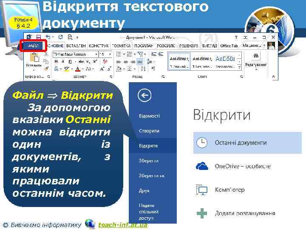Click the Clear Formatting eraser icon
The width and height of the screenshot is (306, 230).
(x=105, y=61)
